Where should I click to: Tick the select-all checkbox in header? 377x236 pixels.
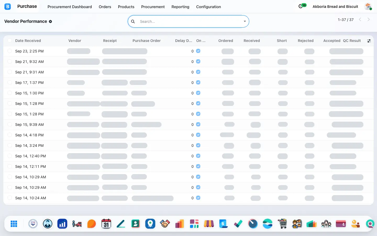[x=10, y=40]
